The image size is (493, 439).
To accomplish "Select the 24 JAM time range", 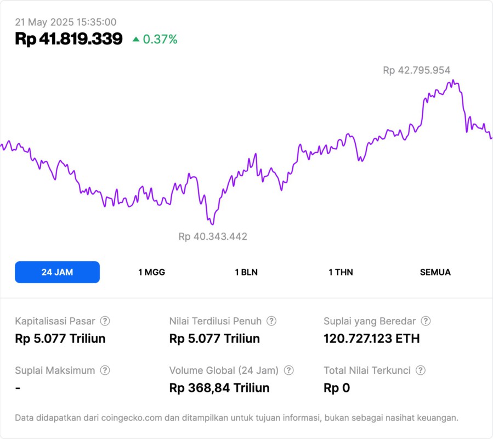I will point(57,272).
